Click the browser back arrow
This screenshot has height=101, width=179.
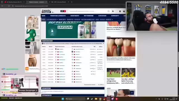2,6
